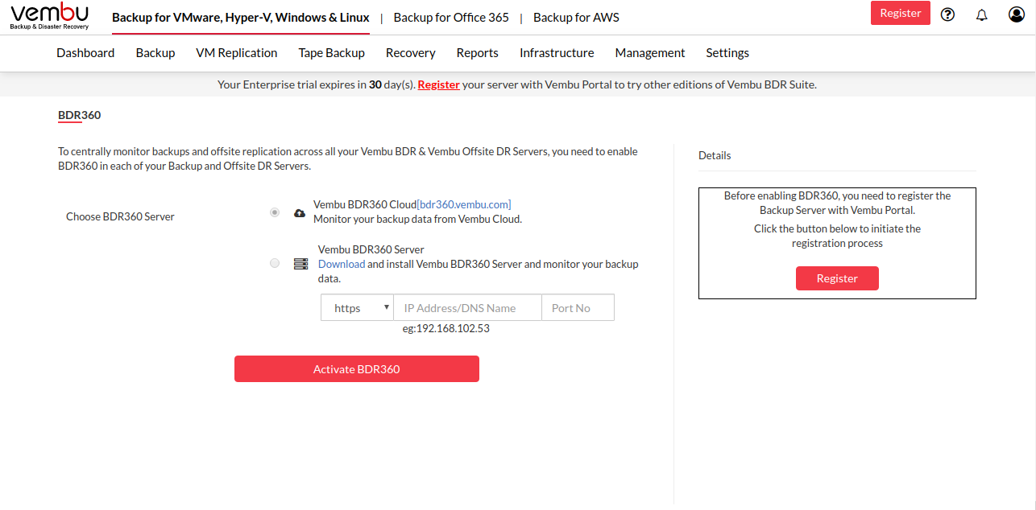Switch to Backup for AWS tab
The height and width of the screenshot is (510, 1036).
click(576, 17)
